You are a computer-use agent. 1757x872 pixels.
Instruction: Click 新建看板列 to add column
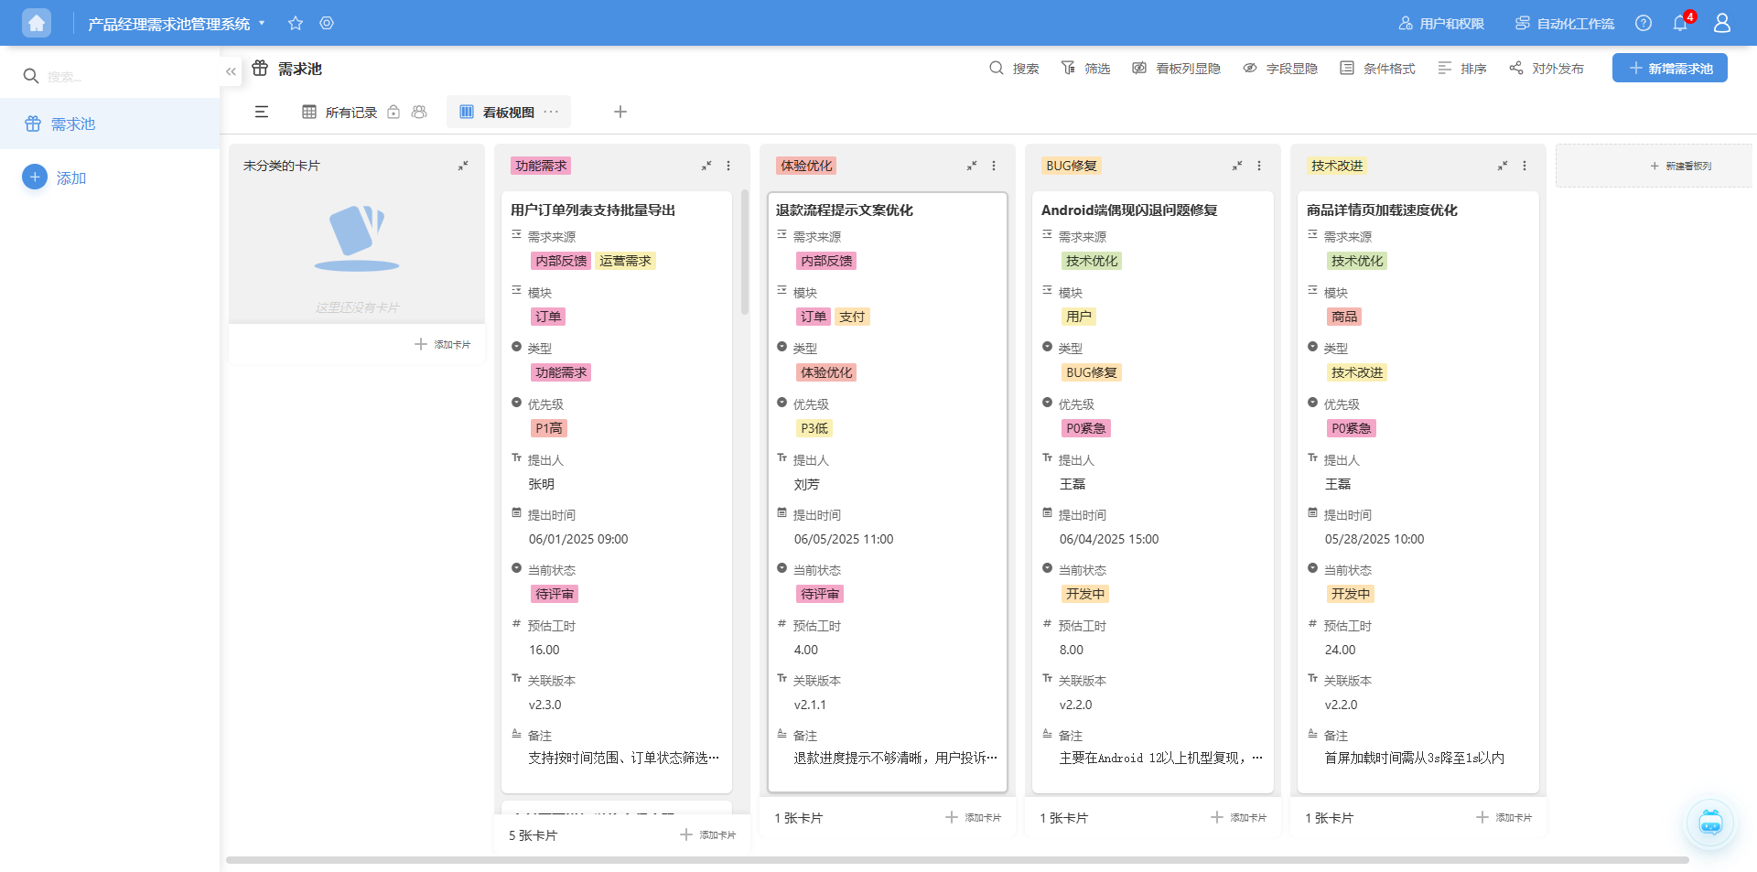(x=1654, y=166)
